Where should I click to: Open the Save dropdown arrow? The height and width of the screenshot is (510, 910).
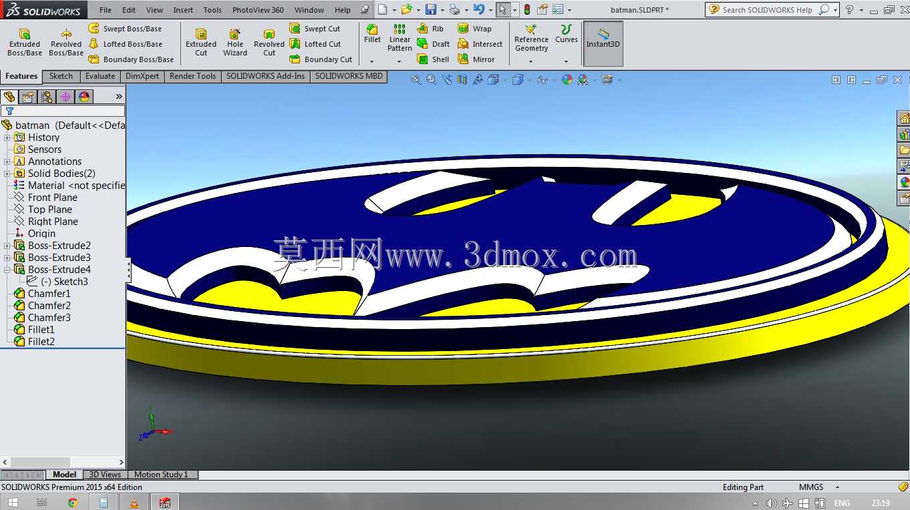tap(442, 10)
